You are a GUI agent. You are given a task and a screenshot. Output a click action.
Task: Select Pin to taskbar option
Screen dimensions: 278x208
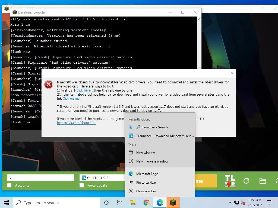click(160, 182)
